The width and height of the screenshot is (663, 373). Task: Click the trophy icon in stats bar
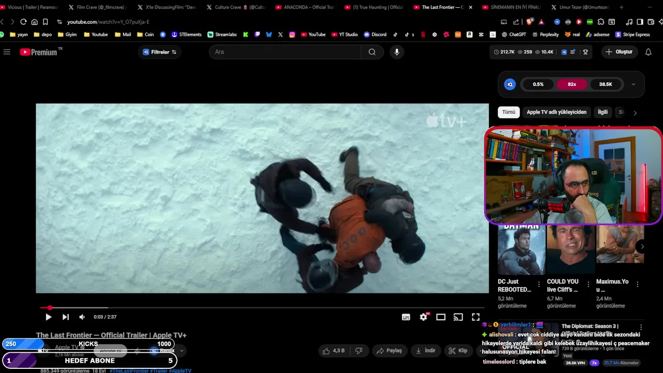[586, 52]
